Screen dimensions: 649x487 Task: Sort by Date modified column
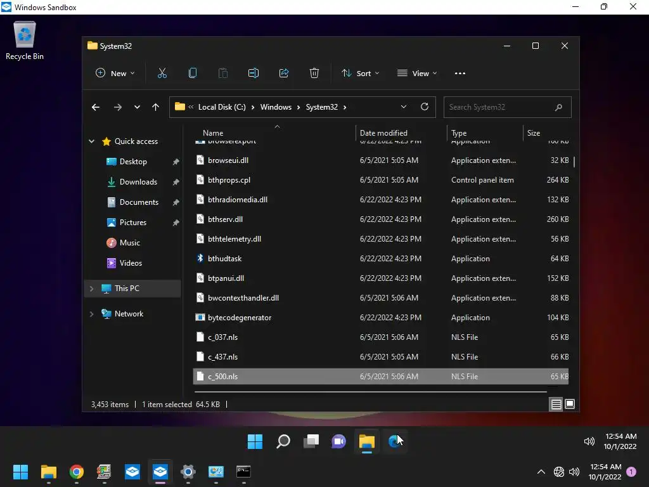[383, 133]
